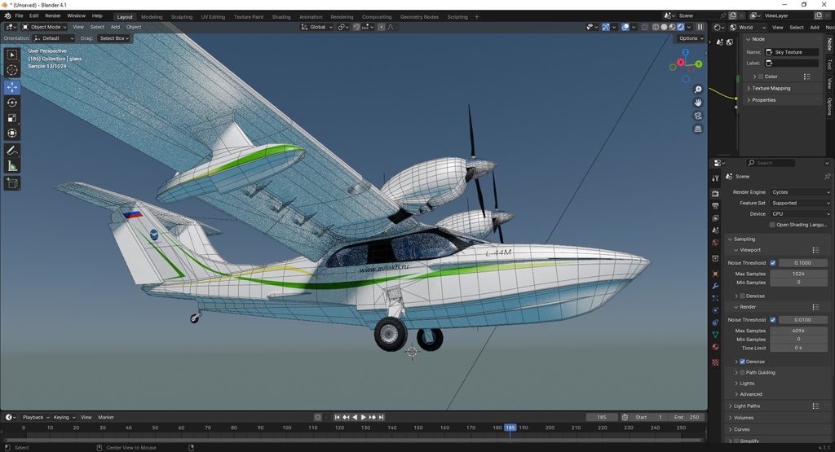This screenshot has width=835, height=452.
Task: Choose the Add Cube tool
Action: pyautogui.click(x=12, y=184)
